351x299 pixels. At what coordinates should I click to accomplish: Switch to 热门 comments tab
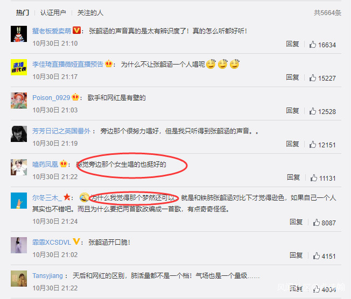pos(23,13)
